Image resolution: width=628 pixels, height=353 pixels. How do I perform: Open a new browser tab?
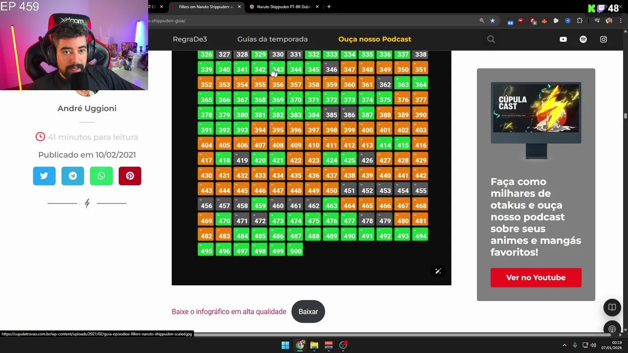329,7
